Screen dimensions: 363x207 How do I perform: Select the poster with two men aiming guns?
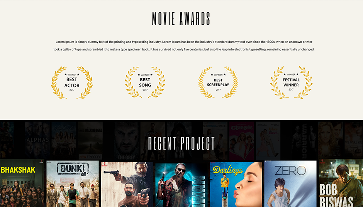coord(127,184)
